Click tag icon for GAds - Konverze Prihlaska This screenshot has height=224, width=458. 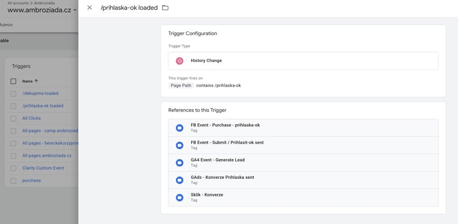point(180,180)
